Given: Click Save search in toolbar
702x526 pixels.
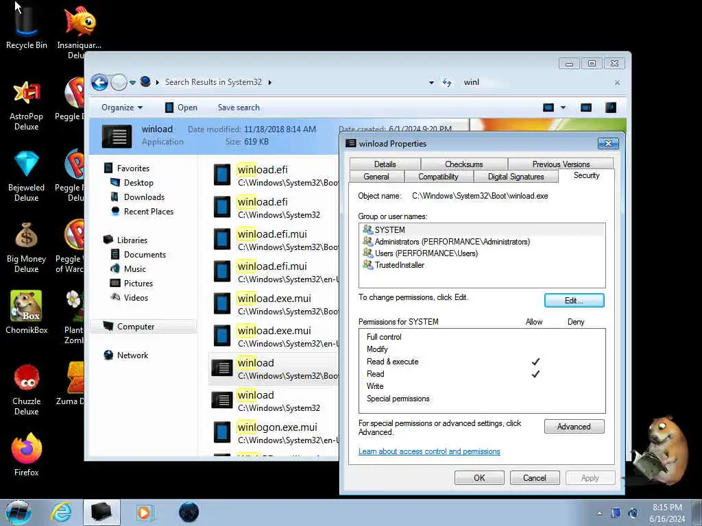Looking at the screenshot, I should point(239,108).
